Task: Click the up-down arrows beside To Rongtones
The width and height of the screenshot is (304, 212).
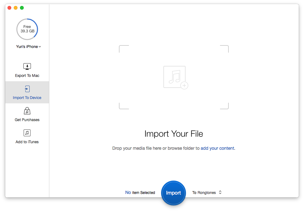Action: (x=220, y=192)
